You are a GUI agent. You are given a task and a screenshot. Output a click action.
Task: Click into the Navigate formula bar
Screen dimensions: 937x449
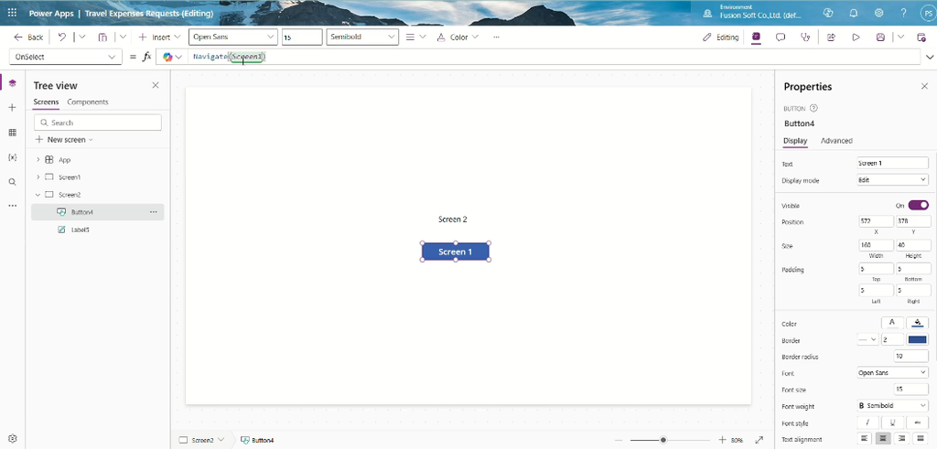pos(553,57)
